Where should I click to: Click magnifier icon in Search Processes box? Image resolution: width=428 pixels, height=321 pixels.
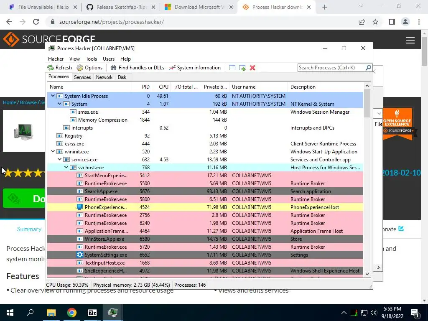pyautogui.click(x=368, y=67)
